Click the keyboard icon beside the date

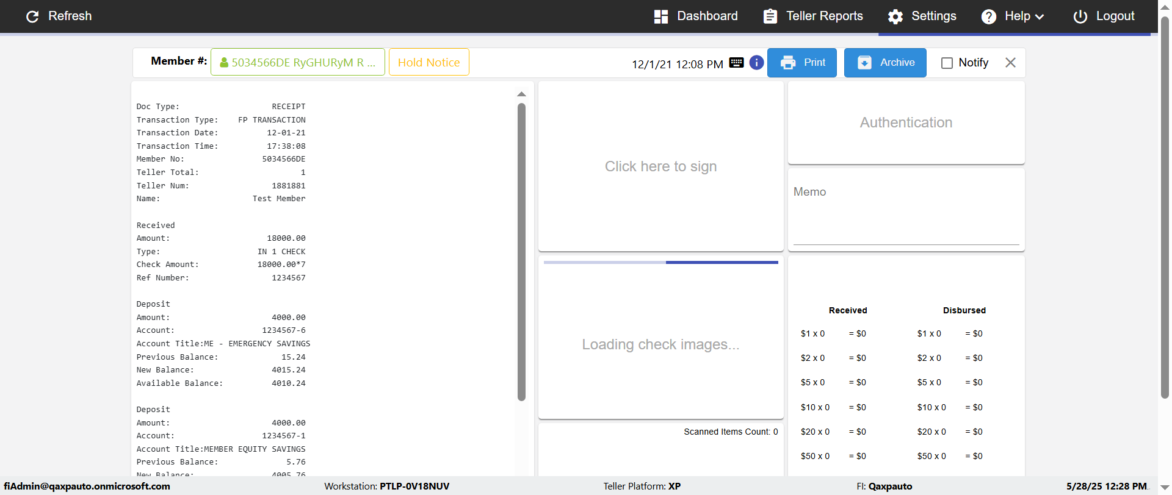[737, 63]
